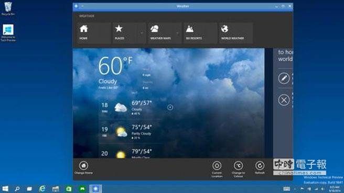
Task: Open the Home tile in Weather
Action: coord(94,32)
